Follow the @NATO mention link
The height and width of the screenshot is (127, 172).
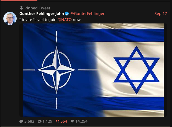[x=65, y=20]
